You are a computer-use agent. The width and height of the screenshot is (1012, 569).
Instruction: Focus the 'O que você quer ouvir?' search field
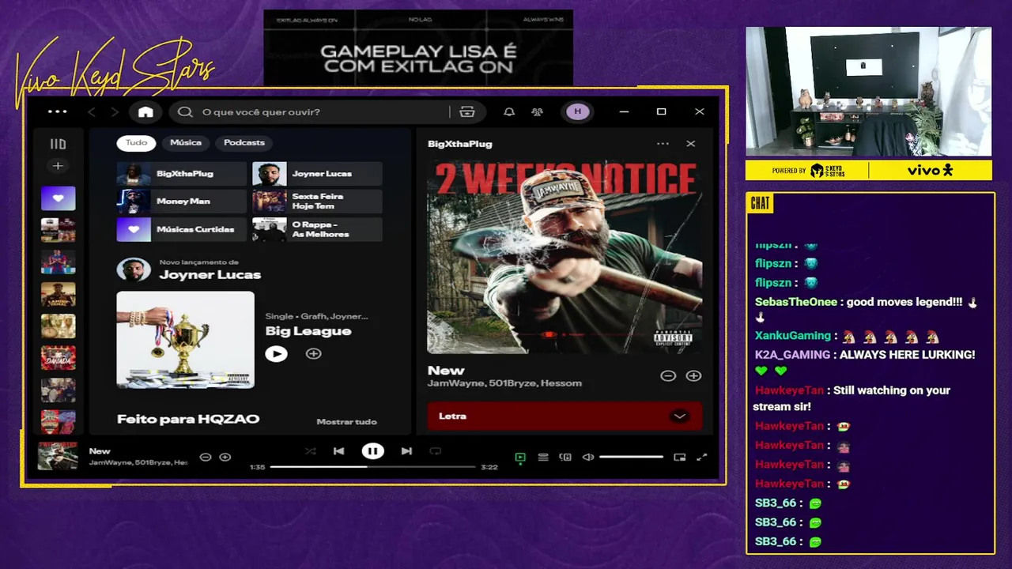(x=316, y=112)
